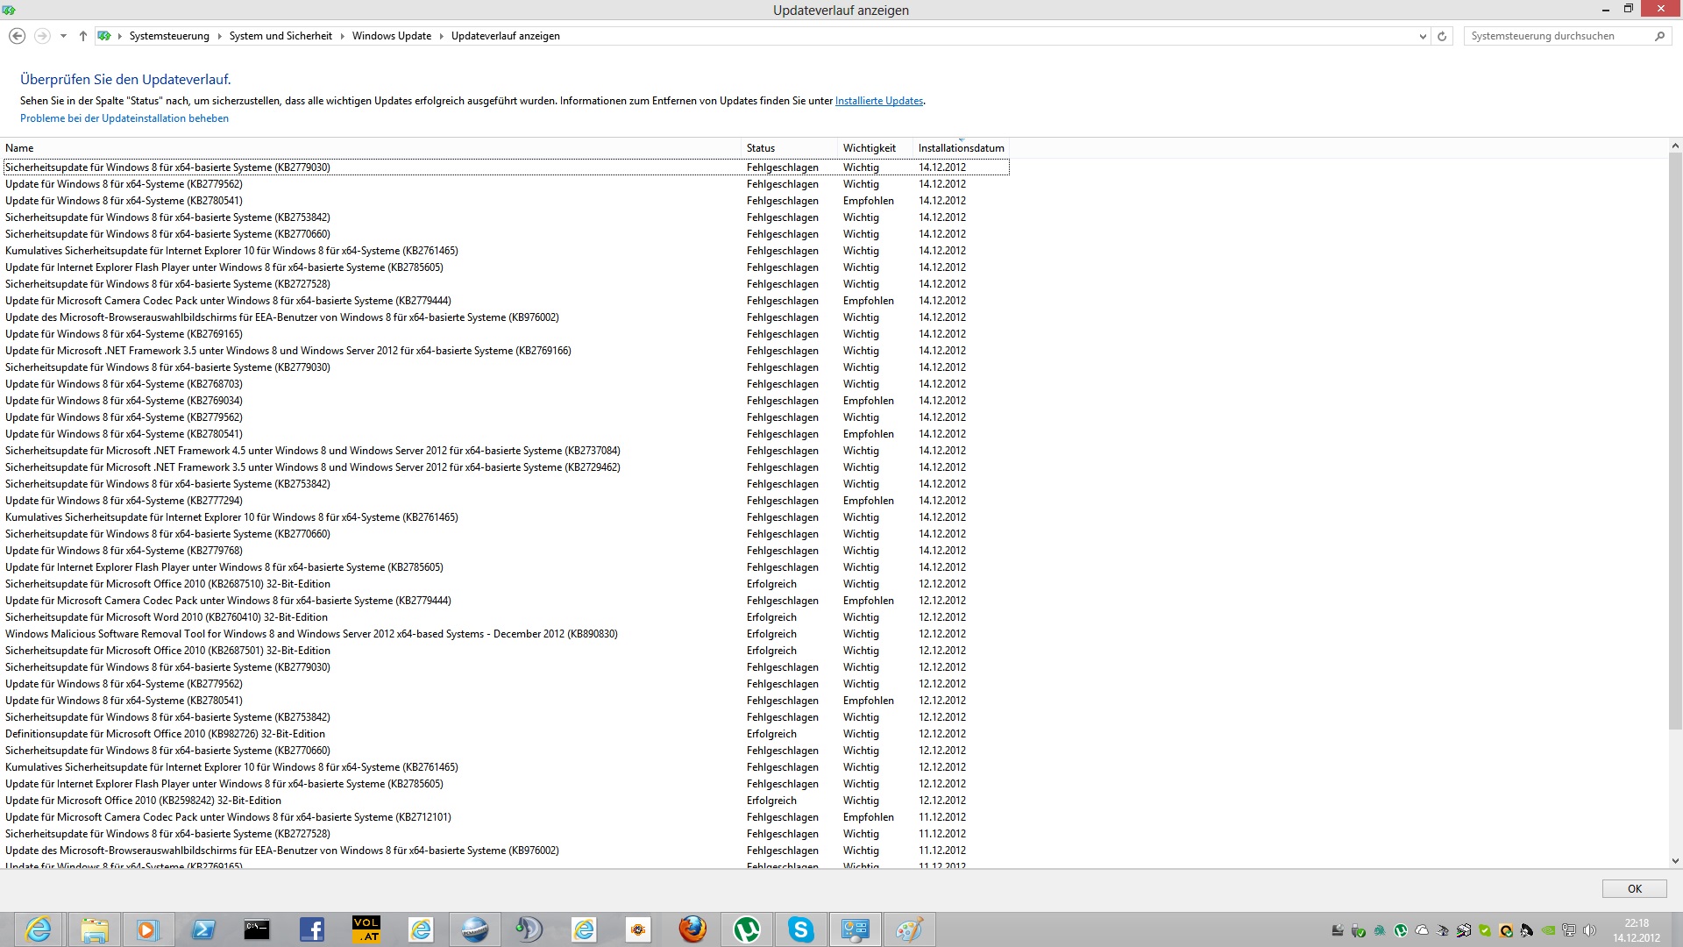Expand the chevron after Systemsteuerung breadcrumb
Screen dimensions: 1683x947
click(x=219, y=36)
